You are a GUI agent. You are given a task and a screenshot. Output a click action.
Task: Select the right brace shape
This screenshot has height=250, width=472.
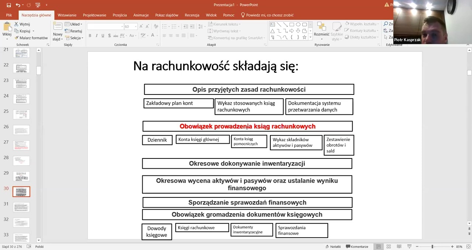point(298,37)
